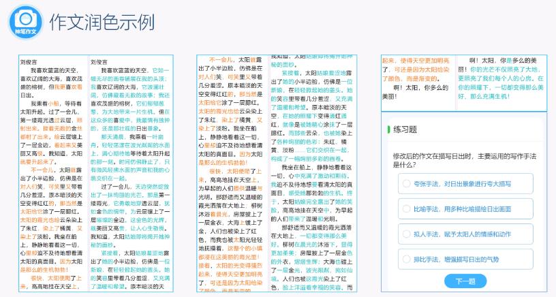Screen dimensions: 556x297
Task: Click the answer text 赋予太阳人的情感和动作
Action: click(x=478, y=234)
